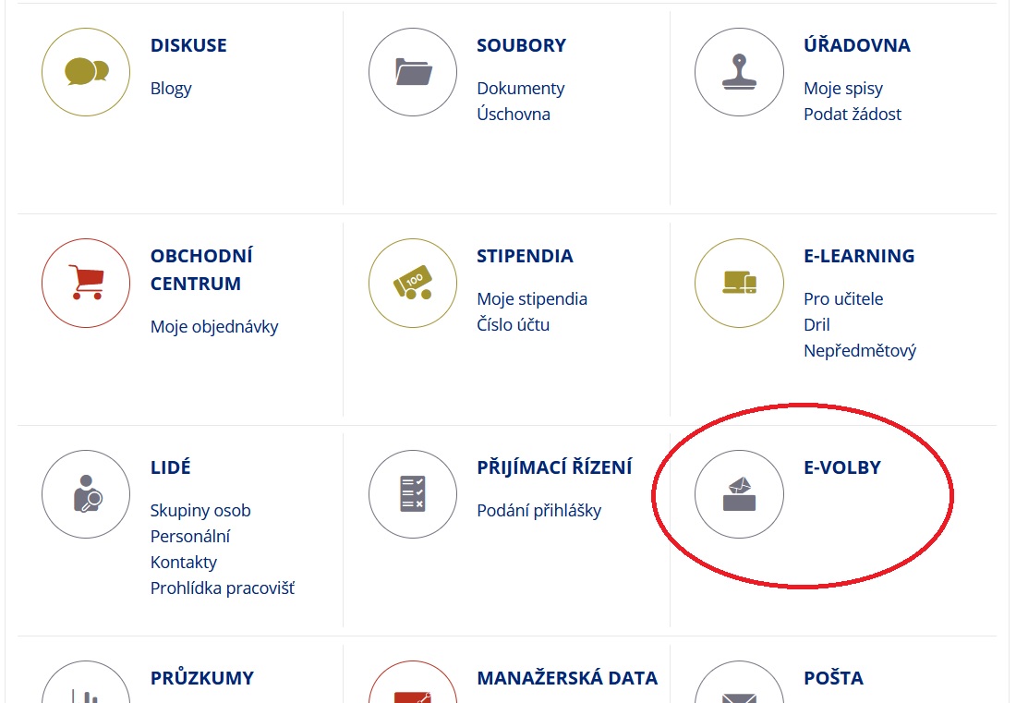Screen dimensions: 1016x703
Task: Open Moje objednávky link
Action: pos(214,326)
